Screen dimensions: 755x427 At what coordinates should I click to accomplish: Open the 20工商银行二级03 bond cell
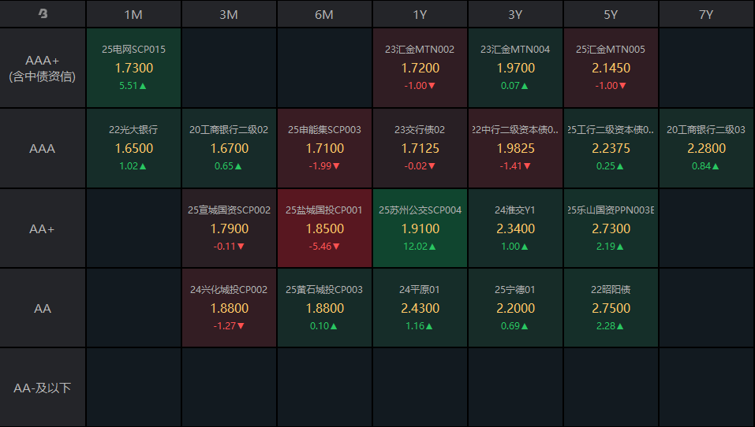[706, 148]
